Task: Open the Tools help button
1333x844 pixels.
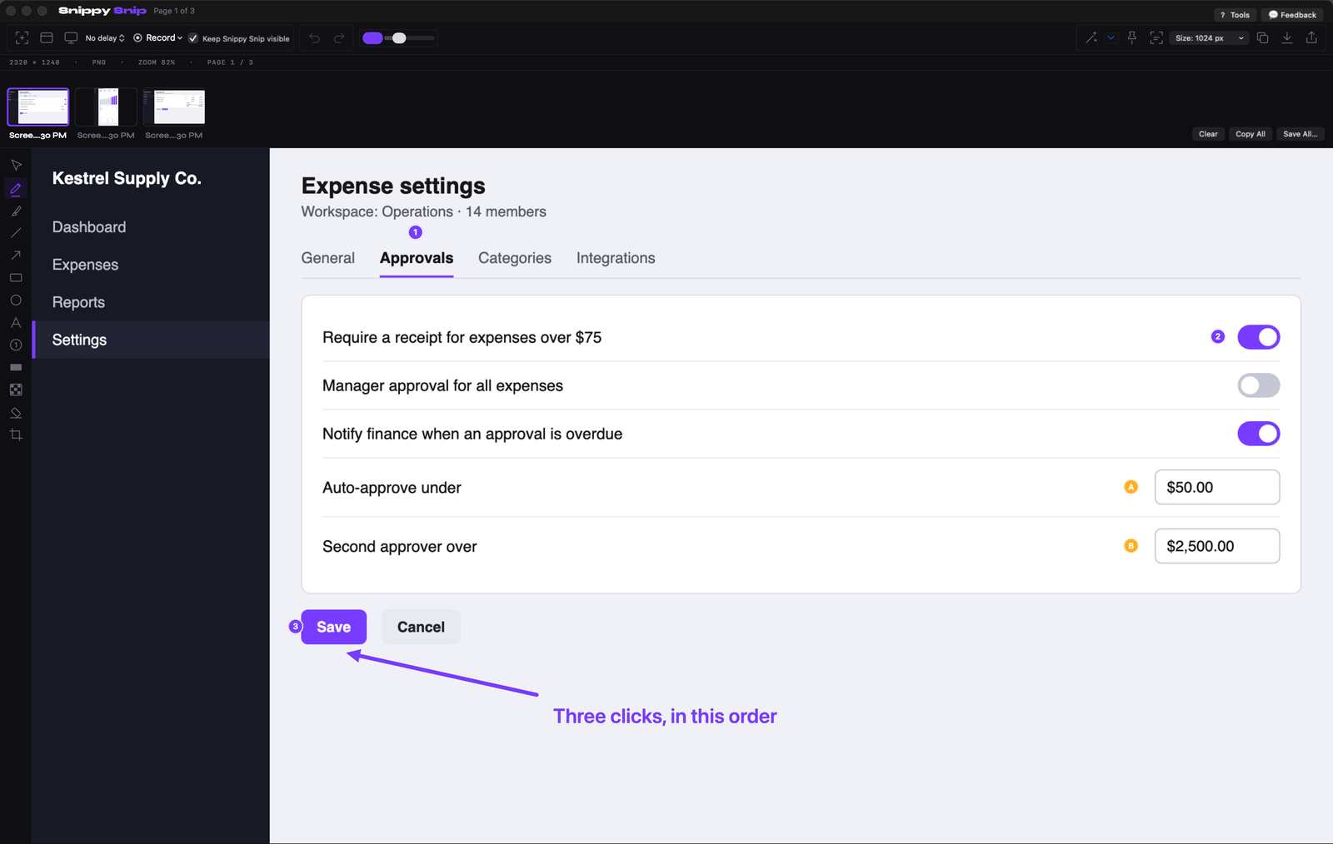Action: [x=1235, y=15]
